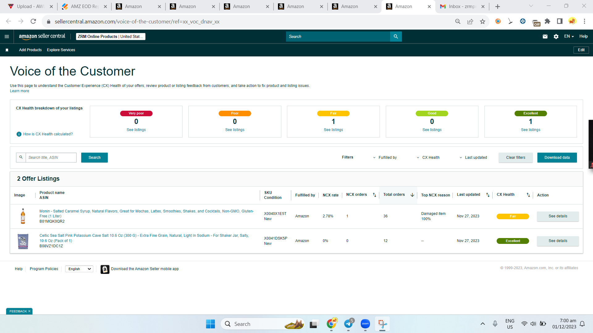Viewport: 593px width, 333px height.
Task: Sort by Last updated column arrows
Action: (x=488, y=195)
